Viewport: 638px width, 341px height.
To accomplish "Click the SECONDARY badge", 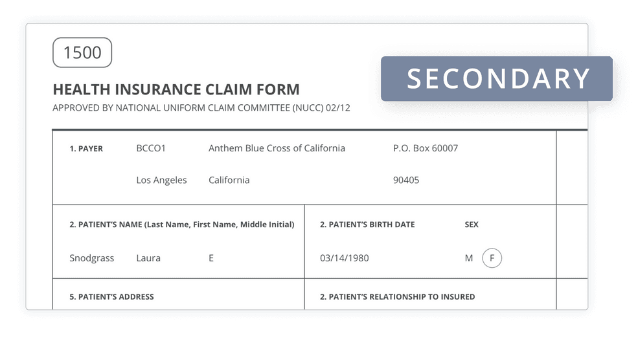I will click(x=496, y=78).
